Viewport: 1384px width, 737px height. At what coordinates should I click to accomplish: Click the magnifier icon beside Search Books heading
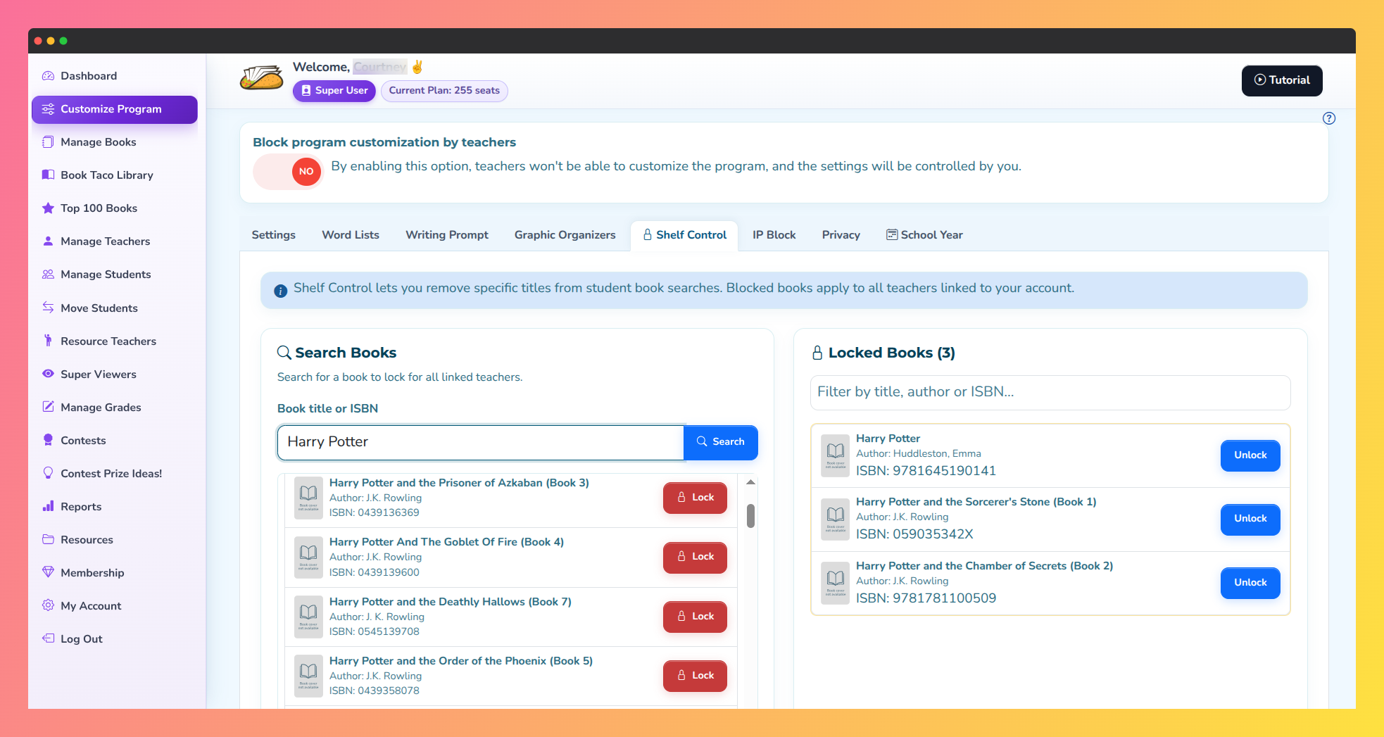tap(284, 353)
